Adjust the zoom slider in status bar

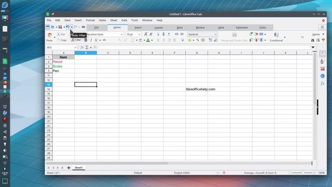302,173
